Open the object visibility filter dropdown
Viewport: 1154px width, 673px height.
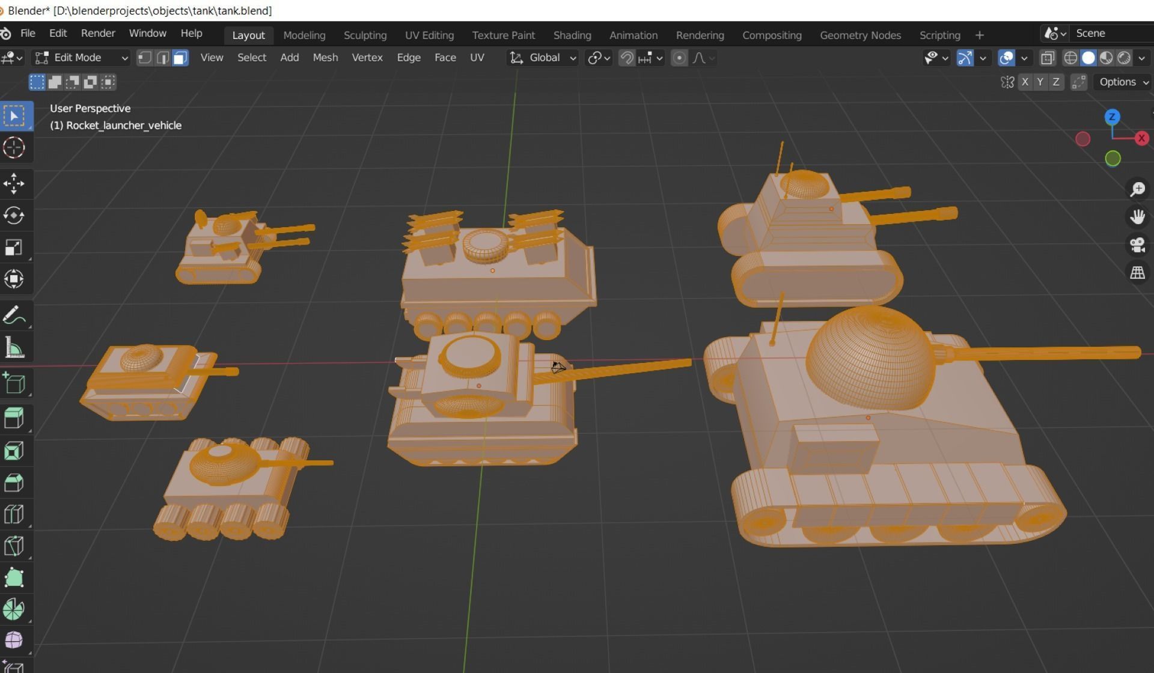(x=936, y=58)
